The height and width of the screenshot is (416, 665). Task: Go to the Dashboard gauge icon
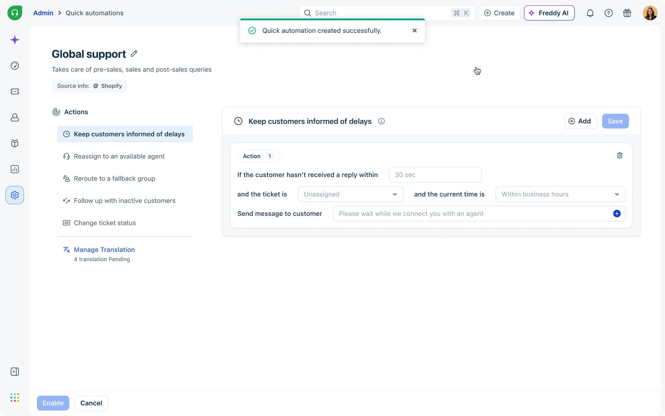click(15, 66)
